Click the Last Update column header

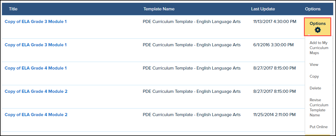(x=263, y=9)
